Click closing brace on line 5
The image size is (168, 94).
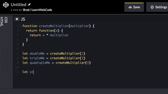[x=23, y=44]
